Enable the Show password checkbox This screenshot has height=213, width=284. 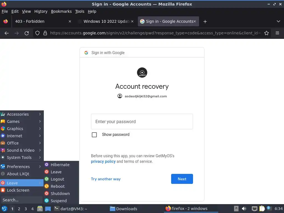click(94, 135)
